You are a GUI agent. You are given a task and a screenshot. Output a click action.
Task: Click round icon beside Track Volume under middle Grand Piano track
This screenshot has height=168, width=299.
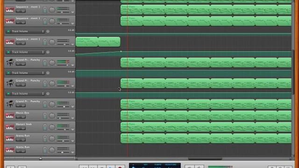click(48, 93)
